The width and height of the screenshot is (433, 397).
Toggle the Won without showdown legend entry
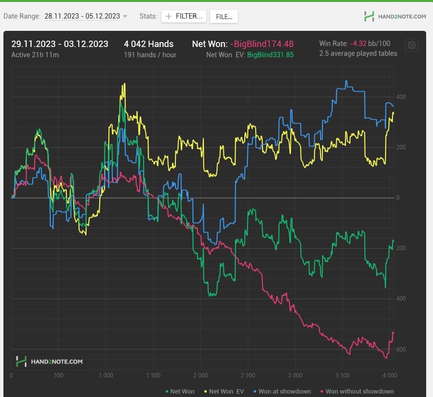(357, 391)
